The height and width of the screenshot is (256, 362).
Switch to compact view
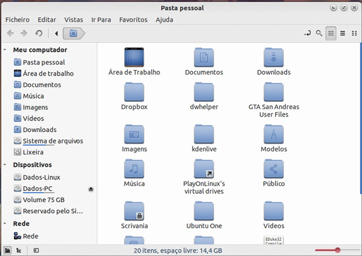click(354, 33)
